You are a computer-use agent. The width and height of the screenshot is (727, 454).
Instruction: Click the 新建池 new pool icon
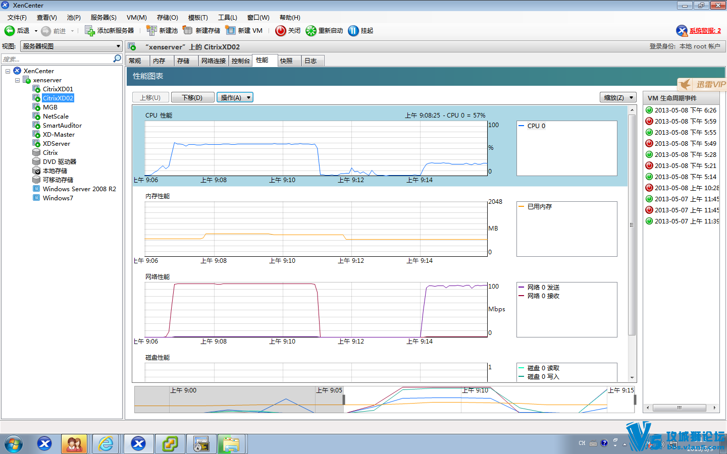(151, 31)
